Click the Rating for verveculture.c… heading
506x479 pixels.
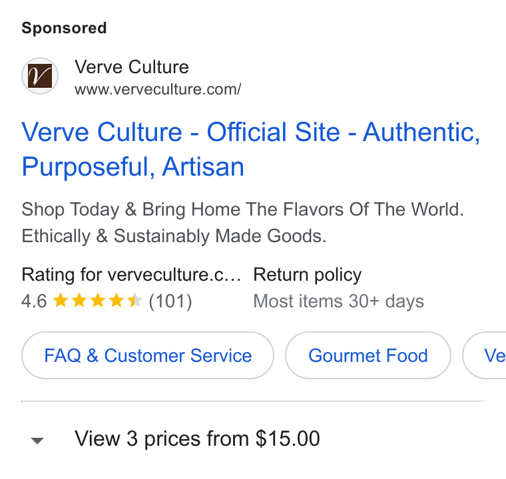click(x=131, y=275)
